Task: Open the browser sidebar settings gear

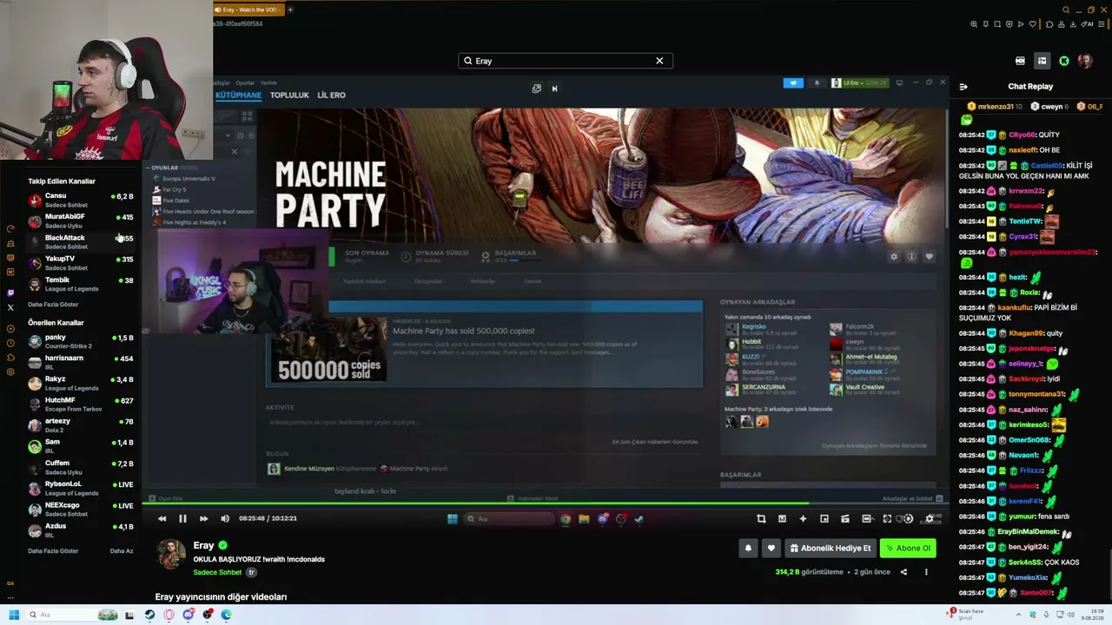Action: click(x=10, y=372)
